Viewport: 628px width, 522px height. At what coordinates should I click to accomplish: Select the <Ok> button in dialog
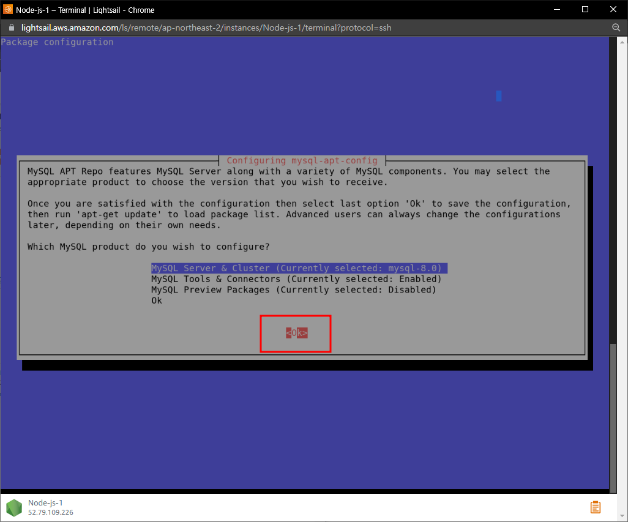(x=296, y=333)
